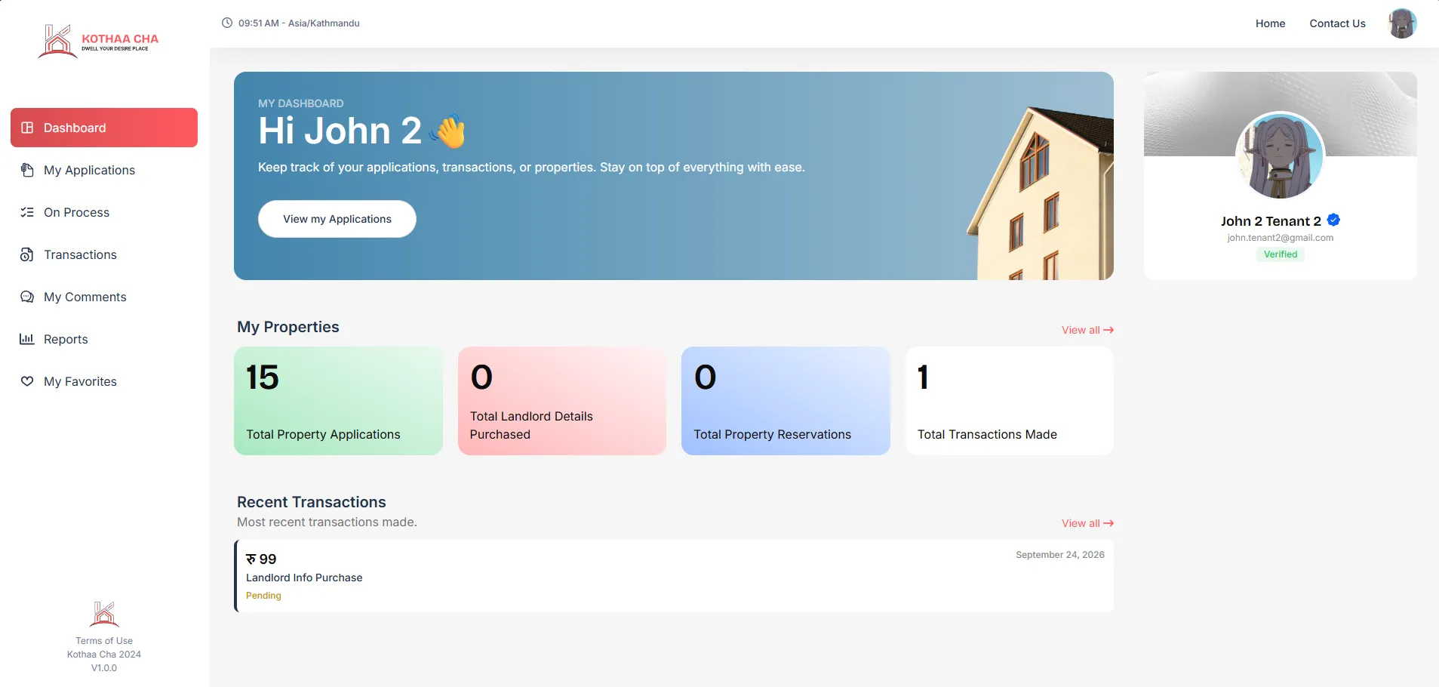This screenshot has height=687, width=1439.
Task: Open the On Process section
Action: (104, 212)
